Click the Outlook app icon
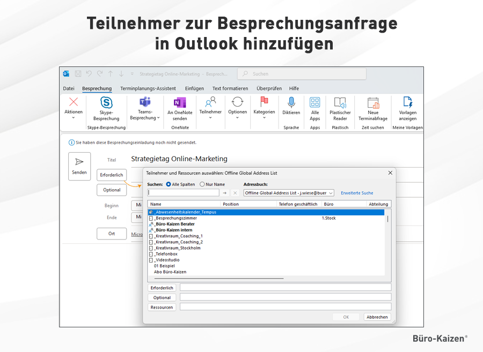This screenshot has height=352, width=483. tap(66, 74)
